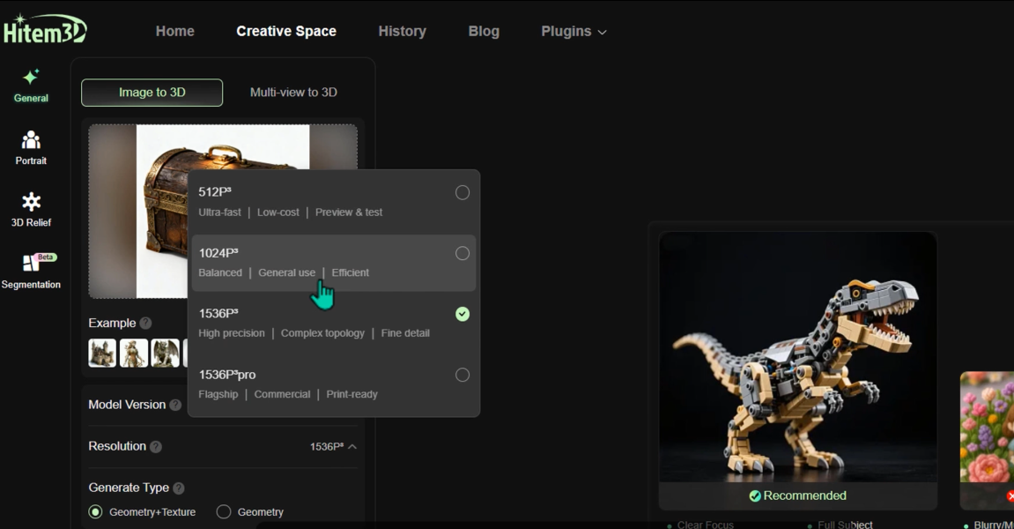
Task: Click the Efficient label
Action: pos(351,272)
